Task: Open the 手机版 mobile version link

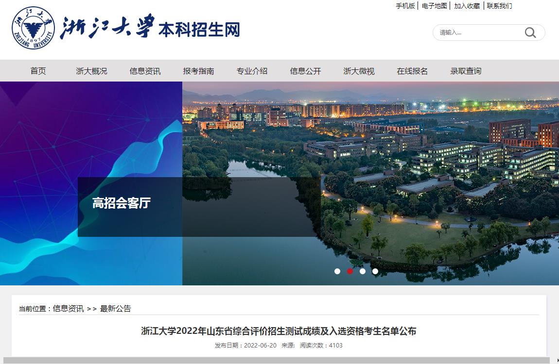Action: pos(405,6)
